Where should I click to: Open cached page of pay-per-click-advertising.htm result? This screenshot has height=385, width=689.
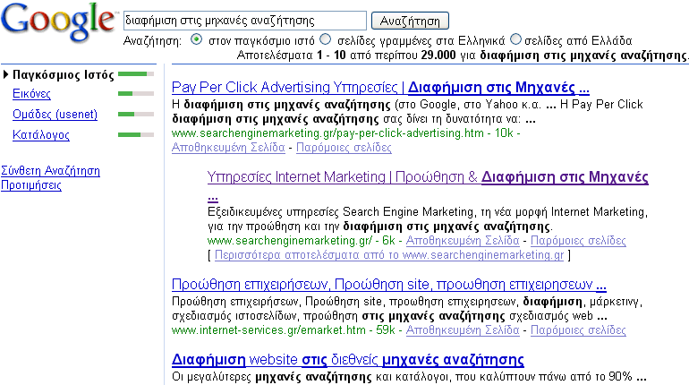click(x=228, y=147)
